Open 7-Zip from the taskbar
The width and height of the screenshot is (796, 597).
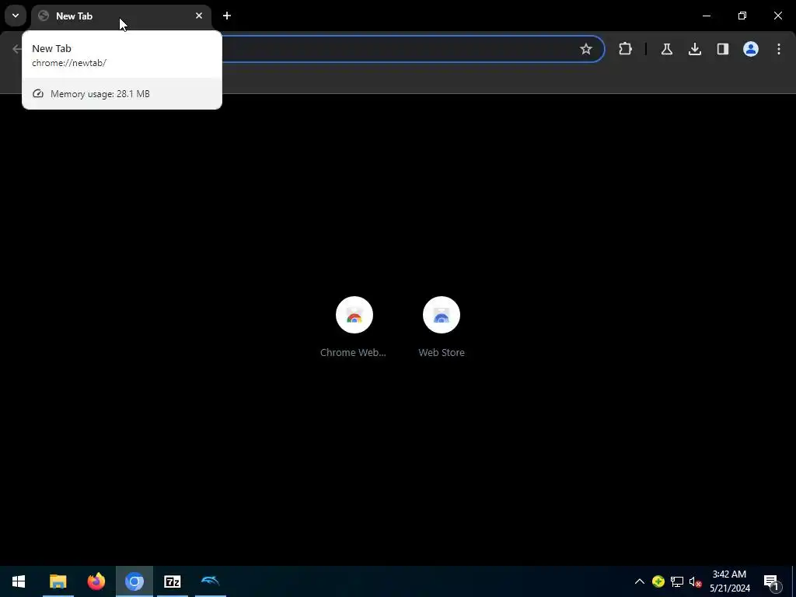click(x=172, y=581)
